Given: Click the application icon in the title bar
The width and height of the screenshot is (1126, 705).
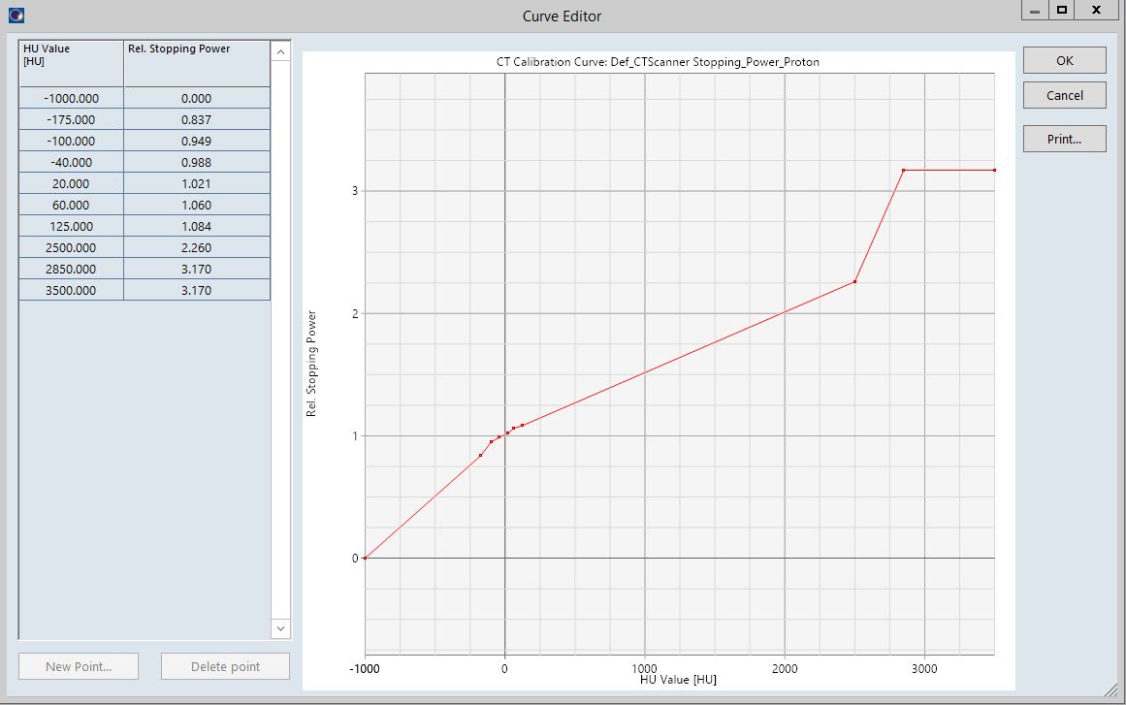Looking at the screenshot, I should [x=16, y=15].
